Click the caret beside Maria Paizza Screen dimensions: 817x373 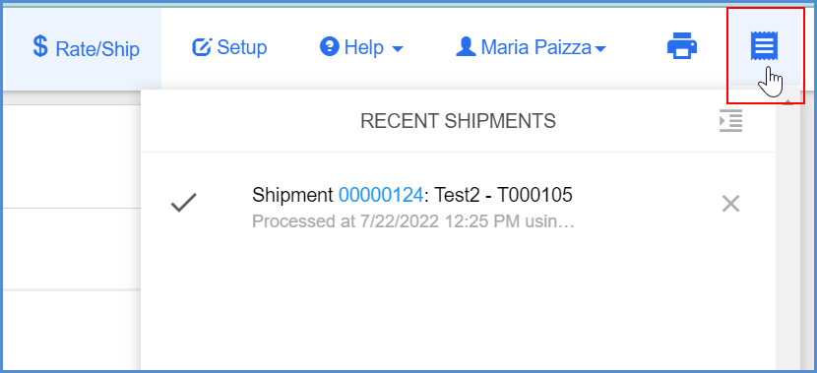599,49
